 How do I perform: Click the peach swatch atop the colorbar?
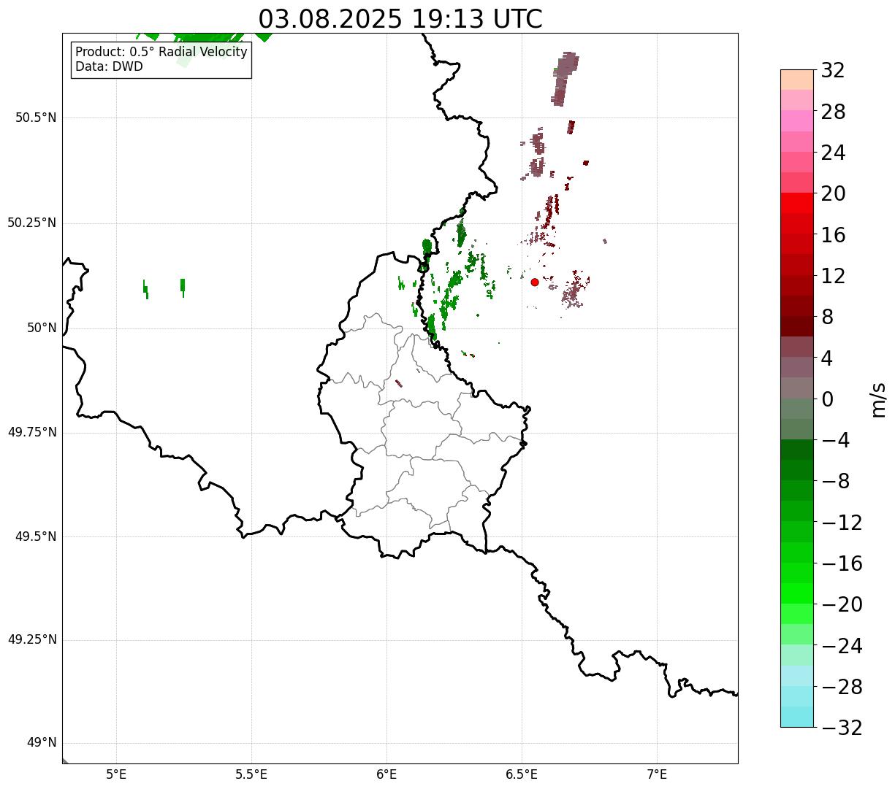point(797,80)
